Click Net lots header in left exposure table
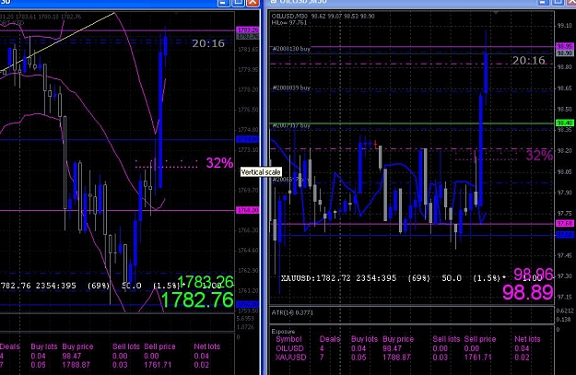This screenshot has height=375, width=576. 206,346
